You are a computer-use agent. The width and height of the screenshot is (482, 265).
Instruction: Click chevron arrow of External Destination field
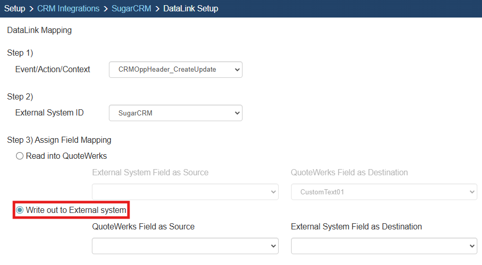pos(471,246)
